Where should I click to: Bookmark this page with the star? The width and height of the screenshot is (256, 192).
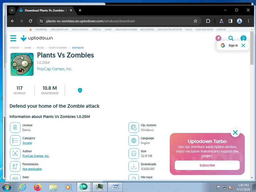point(195,21)
